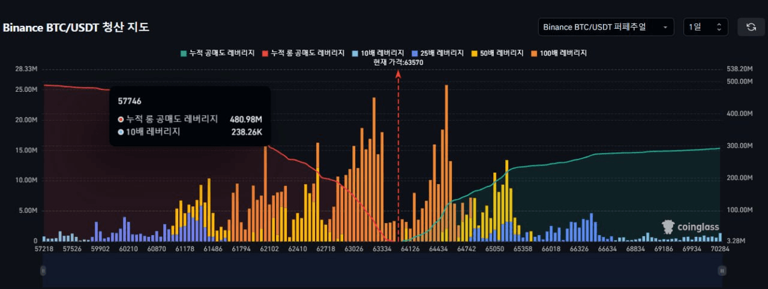Click the Binance BTC/USDT 청산 지도 title
Screen dimensions: 768x289
76,28
